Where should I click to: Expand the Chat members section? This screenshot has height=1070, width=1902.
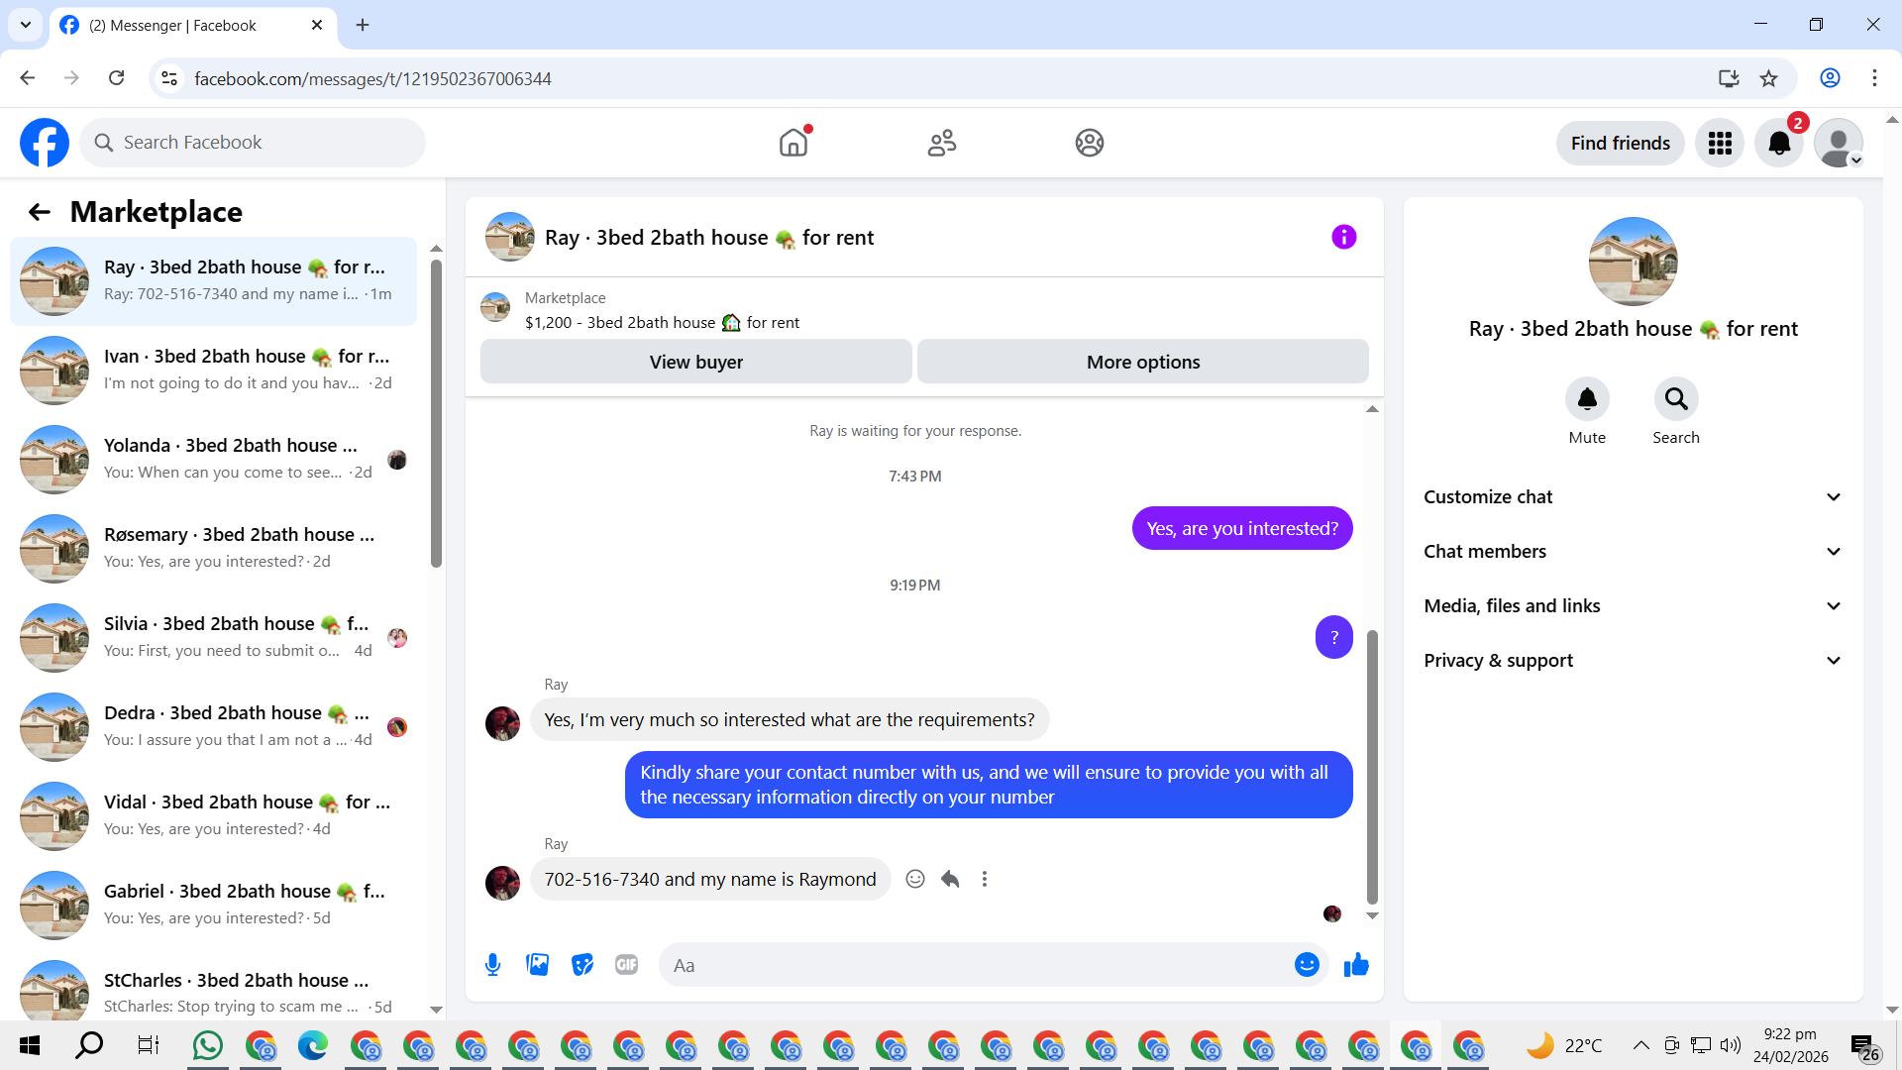point(1633,552)
